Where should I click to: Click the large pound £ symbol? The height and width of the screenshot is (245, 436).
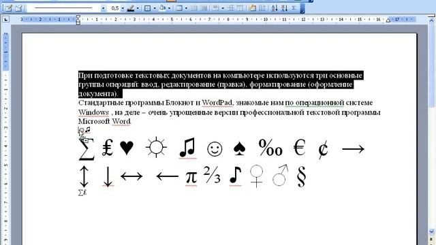108,148
